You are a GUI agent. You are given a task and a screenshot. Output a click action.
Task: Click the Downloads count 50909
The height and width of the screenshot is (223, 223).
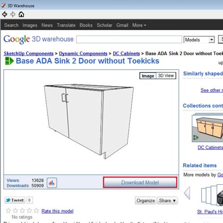37,186
